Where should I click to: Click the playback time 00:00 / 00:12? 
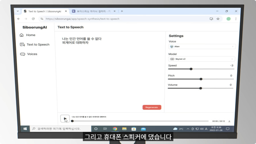click(x=218, y=121)
